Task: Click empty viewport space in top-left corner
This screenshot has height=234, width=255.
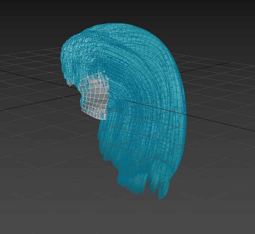Action: [13, 13]
